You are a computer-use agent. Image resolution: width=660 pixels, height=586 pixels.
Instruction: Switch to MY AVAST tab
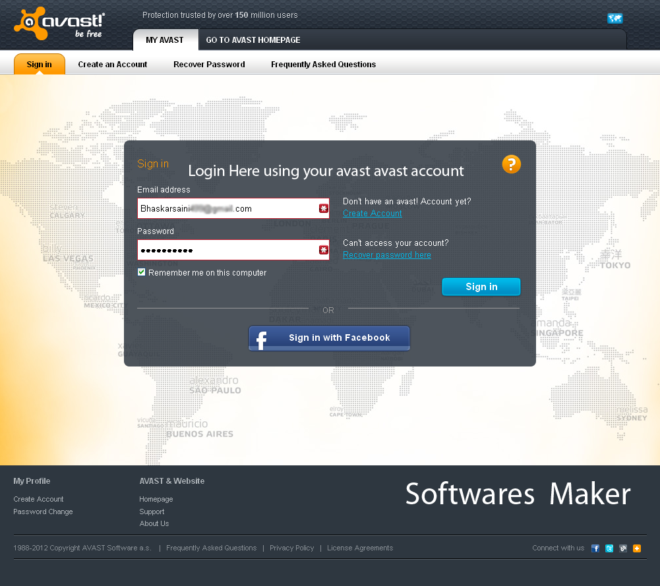tap(165, 40)
